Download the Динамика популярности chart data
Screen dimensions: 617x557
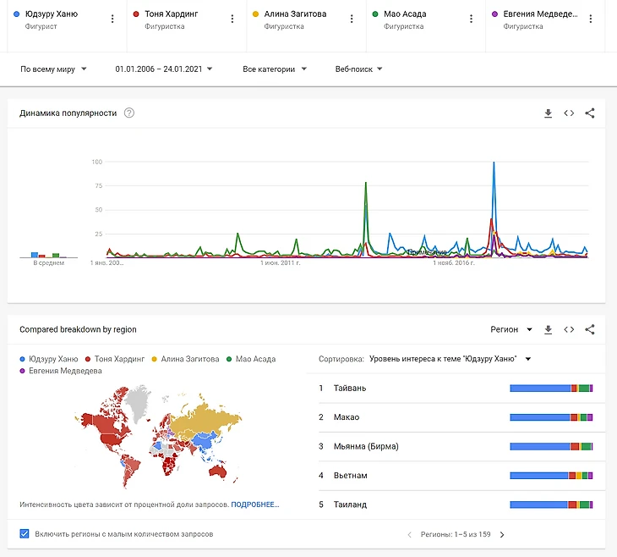tap(548, 113)
